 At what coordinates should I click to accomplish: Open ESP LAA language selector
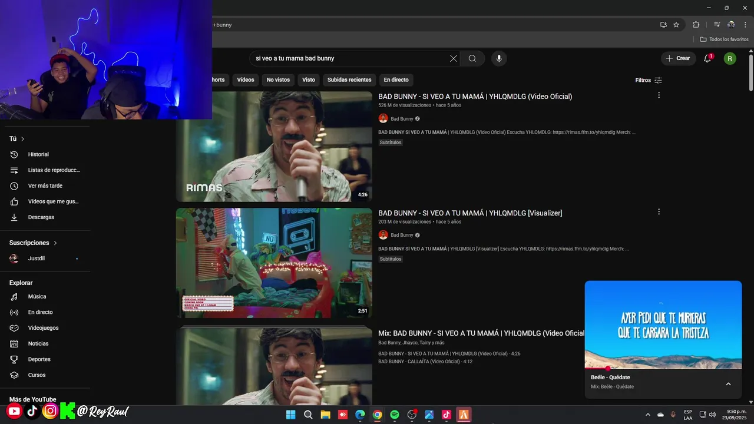click(688, 415)
